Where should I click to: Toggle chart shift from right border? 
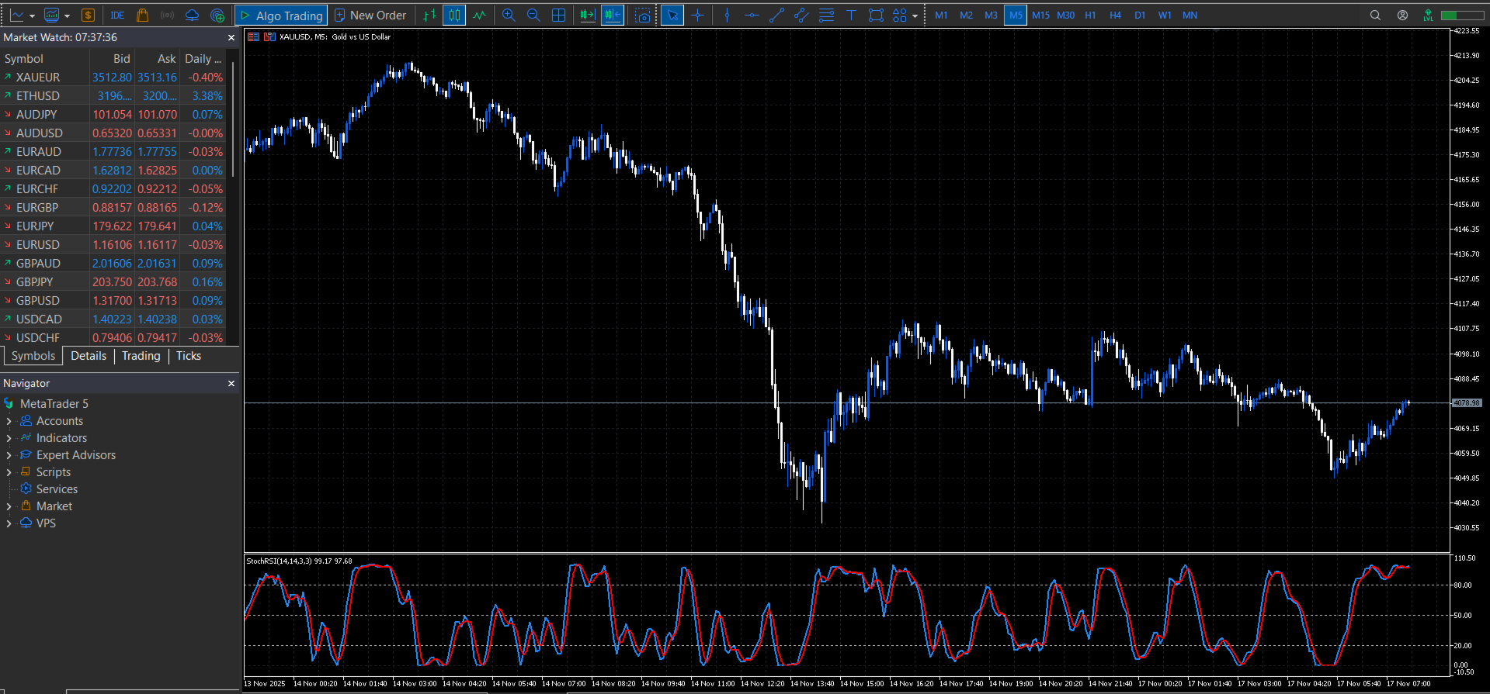coord(613,15)
